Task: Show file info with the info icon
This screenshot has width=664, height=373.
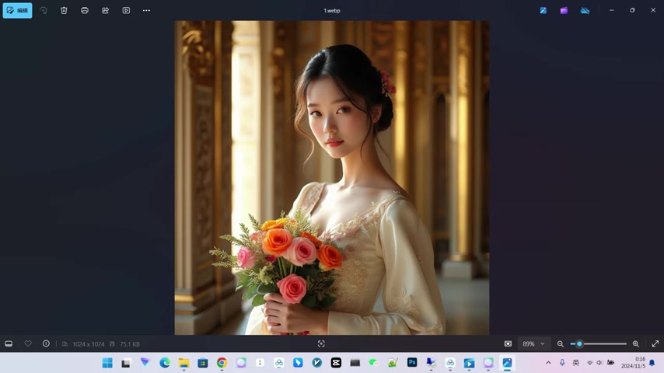Action: coord(46,343)
